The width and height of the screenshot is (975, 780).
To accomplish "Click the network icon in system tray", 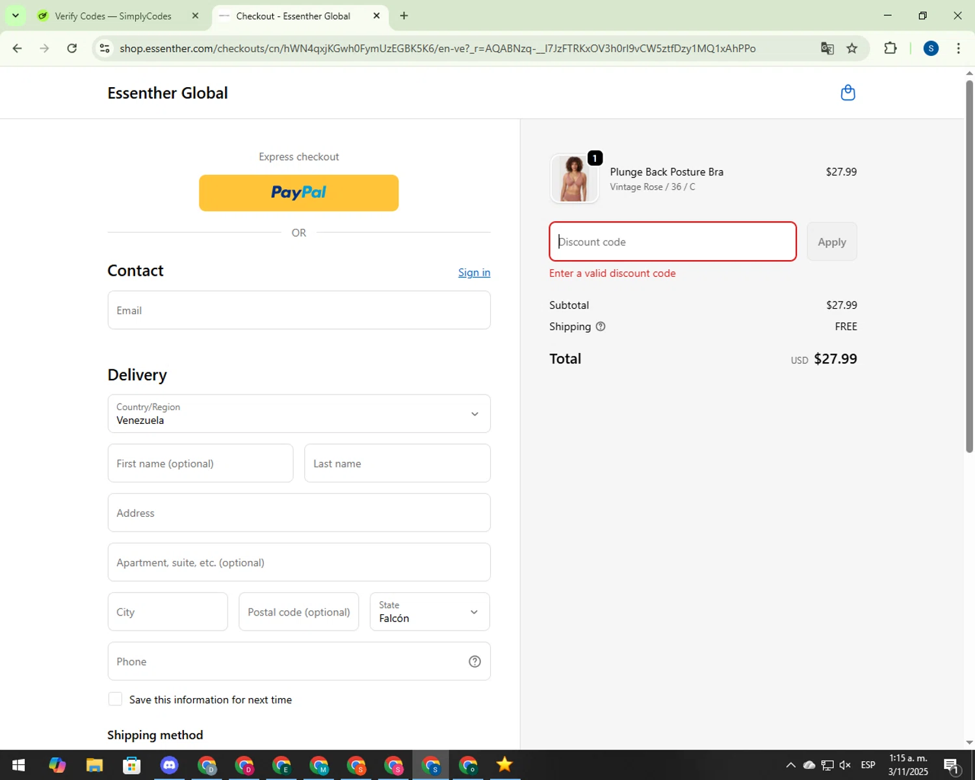I will coord(827,765).
